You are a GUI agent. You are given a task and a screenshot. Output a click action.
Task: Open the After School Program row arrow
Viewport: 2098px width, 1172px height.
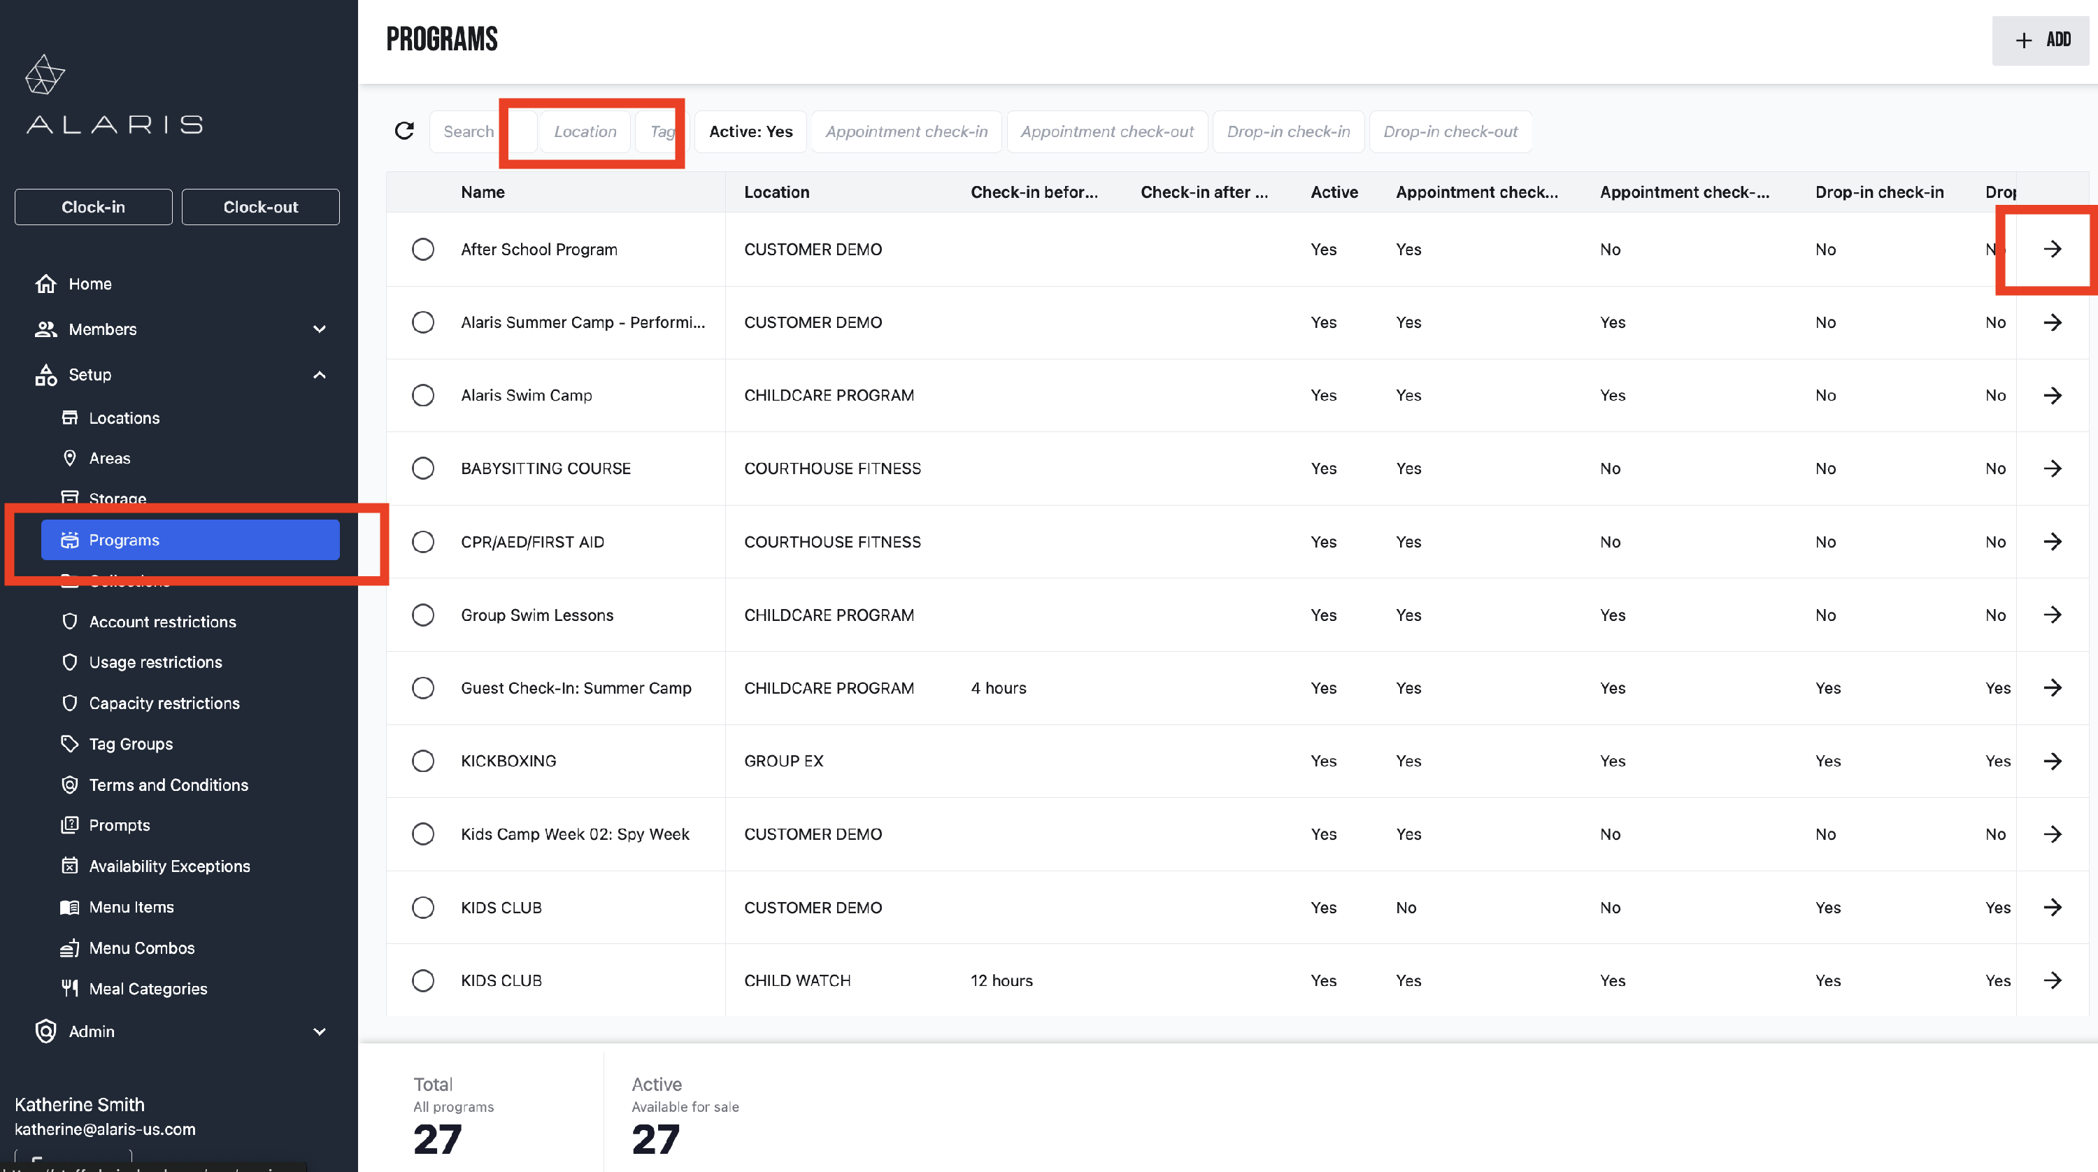pyautogui.click(x=2053, y=249)
